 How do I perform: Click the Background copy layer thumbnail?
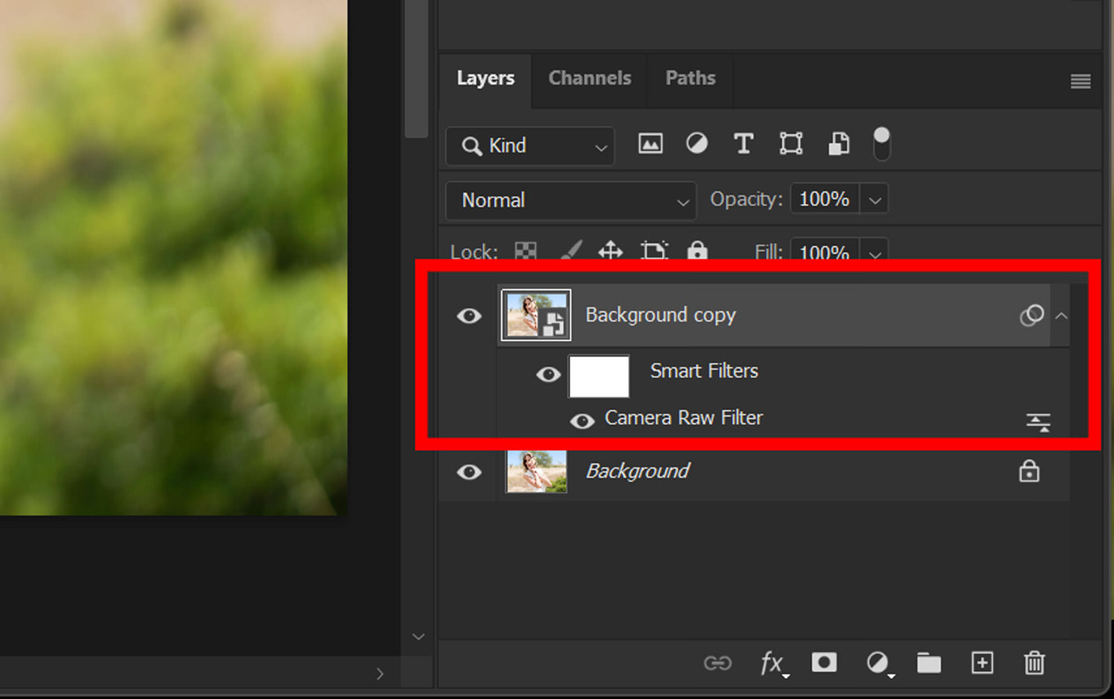click(x=535, y=314)
